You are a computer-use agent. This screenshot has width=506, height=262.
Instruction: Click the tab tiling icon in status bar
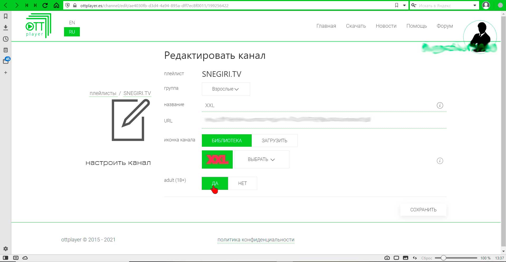[16, 258]
